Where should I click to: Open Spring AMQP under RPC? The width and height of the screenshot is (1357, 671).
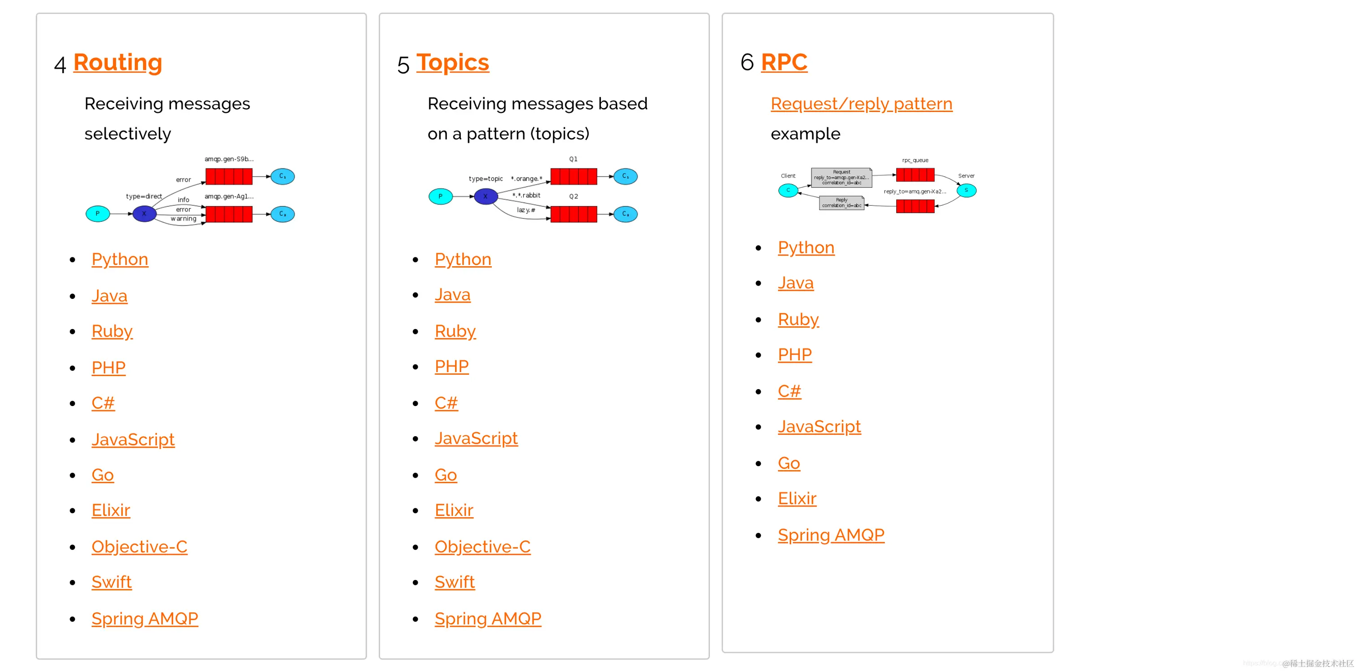click(x=831, y=535)
